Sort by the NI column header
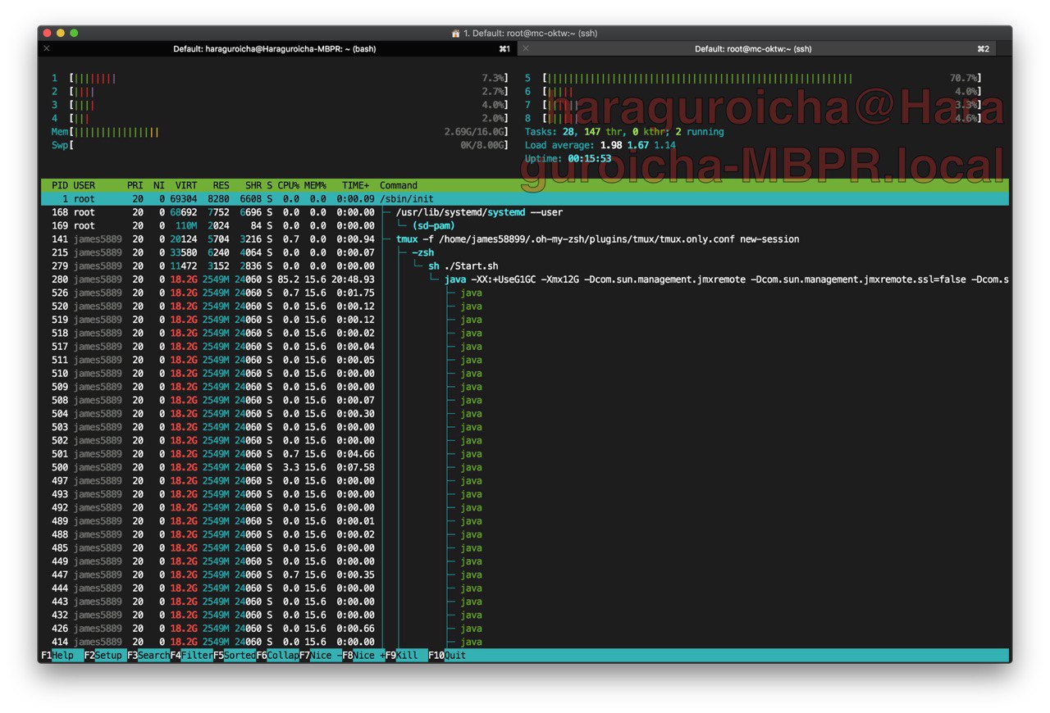The height and width of the screenshot is (713, 1050). click(x=159, y=186)
